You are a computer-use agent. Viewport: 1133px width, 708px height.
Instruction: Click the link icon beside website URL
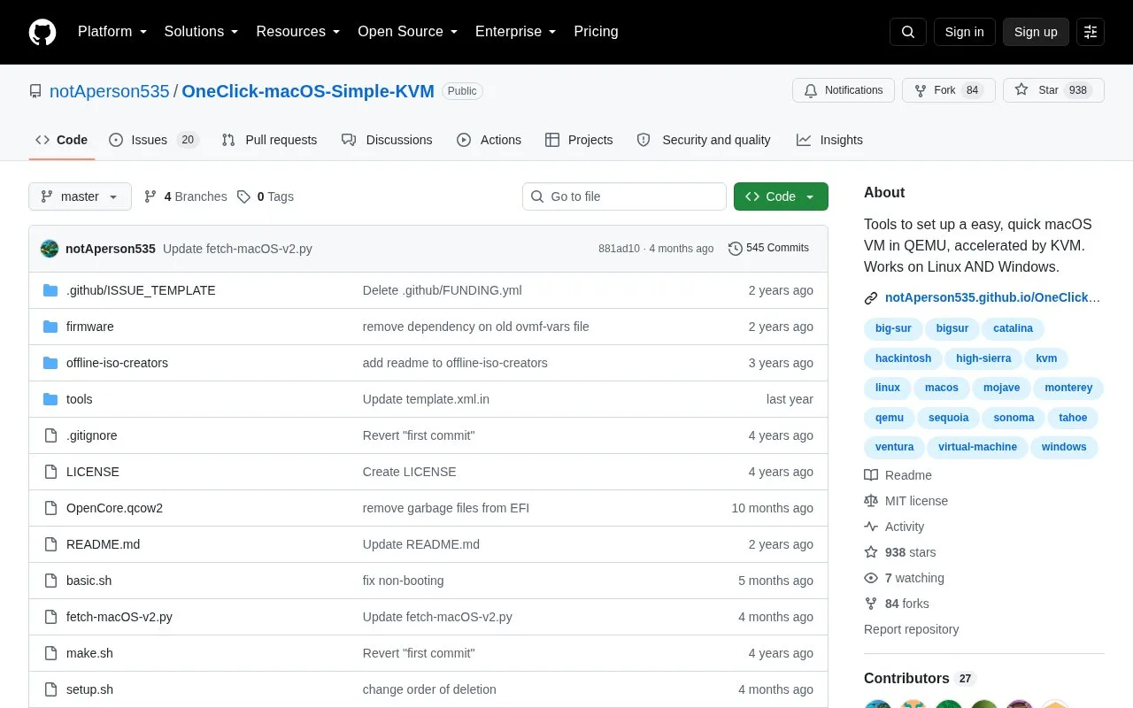pos(871,298)
